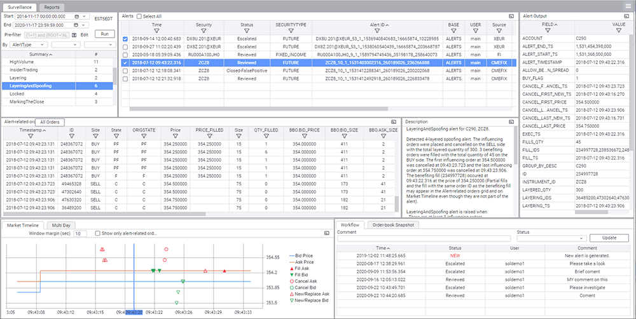Uncheck the DX8U.201@XEUR alert row checkbox

(125, 39)
